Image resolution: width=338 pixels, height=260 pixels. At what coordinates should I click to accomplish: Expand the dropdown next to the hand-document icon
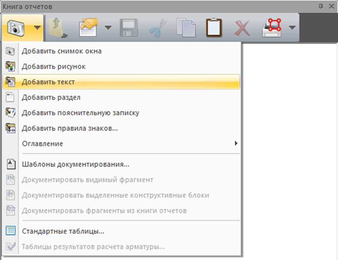coord(108,28)
